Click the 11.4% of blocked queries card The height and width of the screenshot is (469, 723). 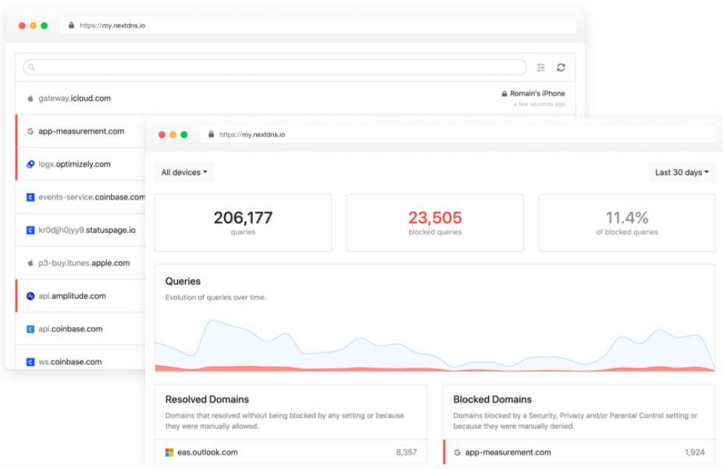627,223
